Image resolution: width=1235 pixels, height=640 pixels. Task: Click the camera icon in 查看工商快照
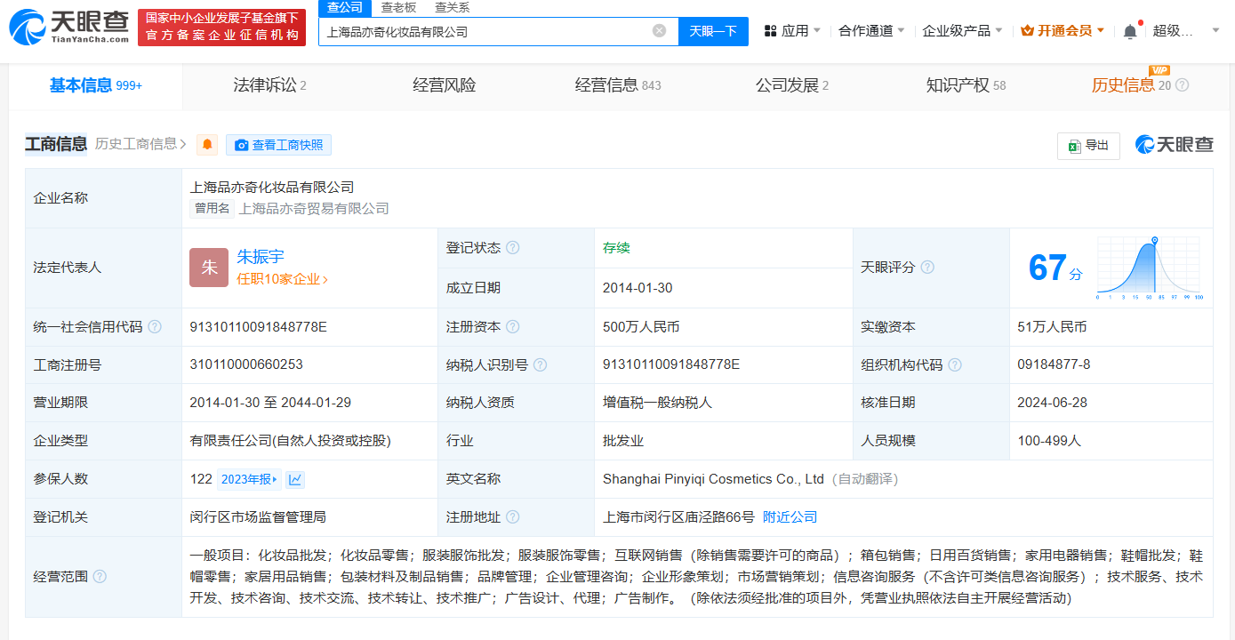[241, 145]
